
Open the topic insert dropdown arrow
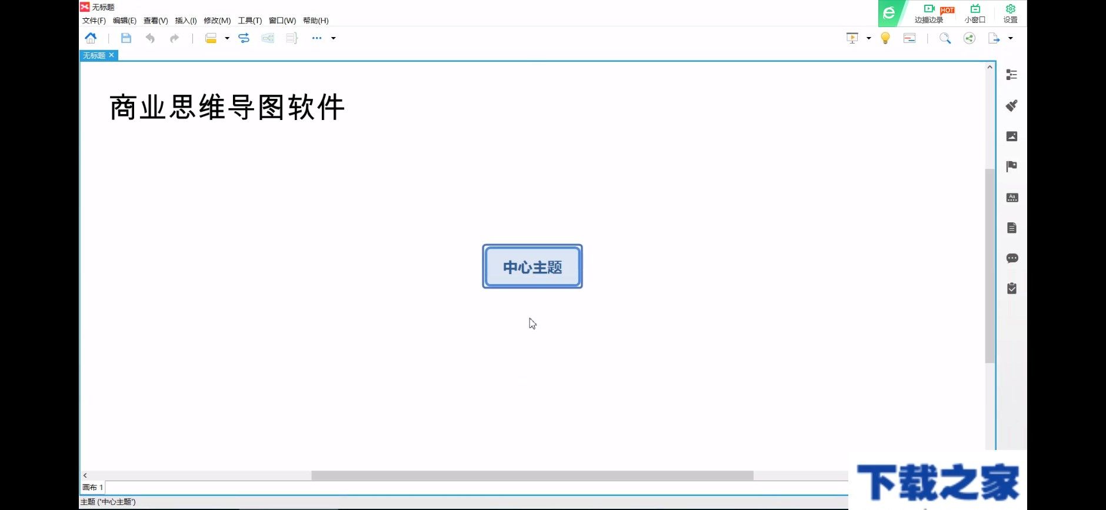tap(227, 38)
